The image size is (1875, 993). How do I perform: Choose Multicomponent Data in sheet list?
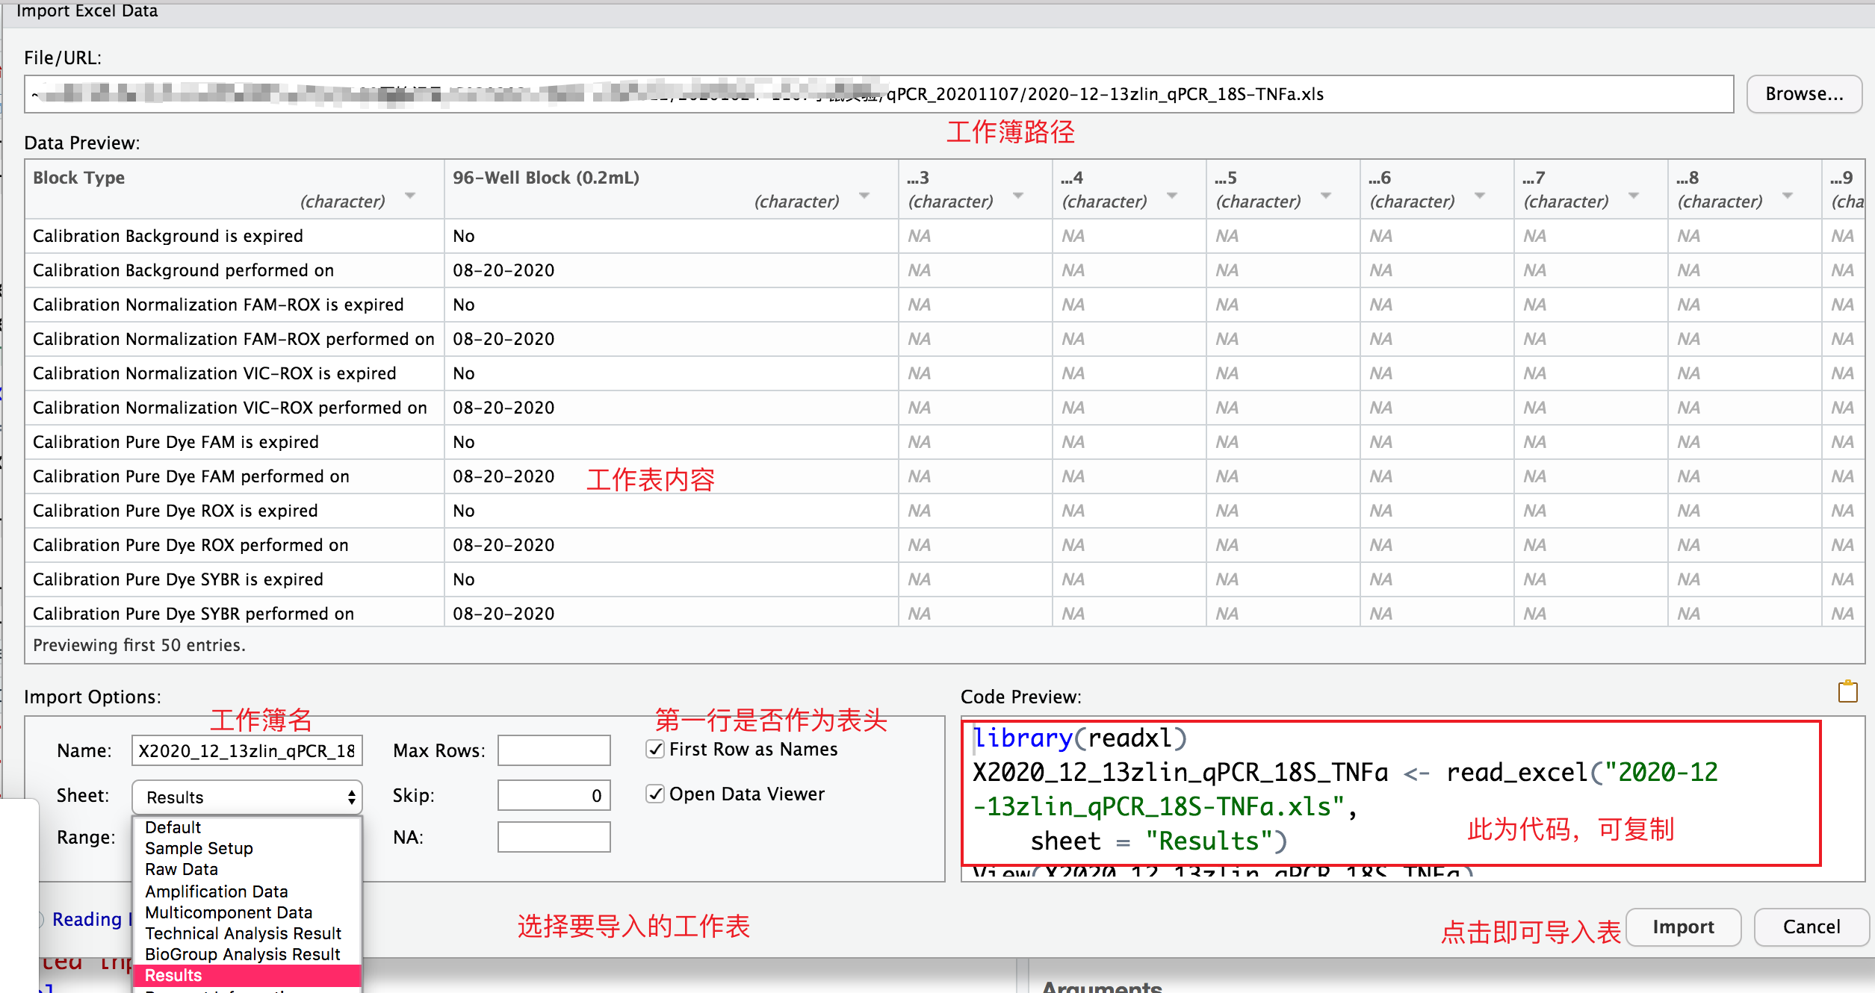(x=229, y=912)
